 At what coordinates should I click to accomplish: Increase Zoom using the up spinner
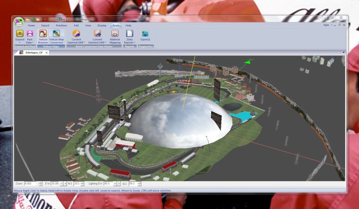40,183
